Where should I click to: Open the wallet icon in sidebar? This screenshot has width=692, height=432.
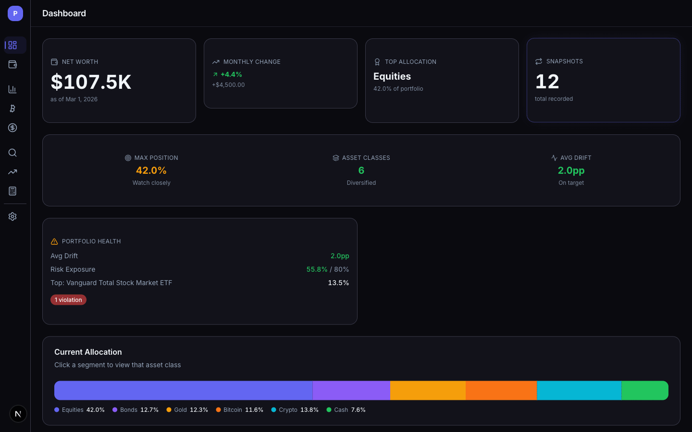coord(12,64)
